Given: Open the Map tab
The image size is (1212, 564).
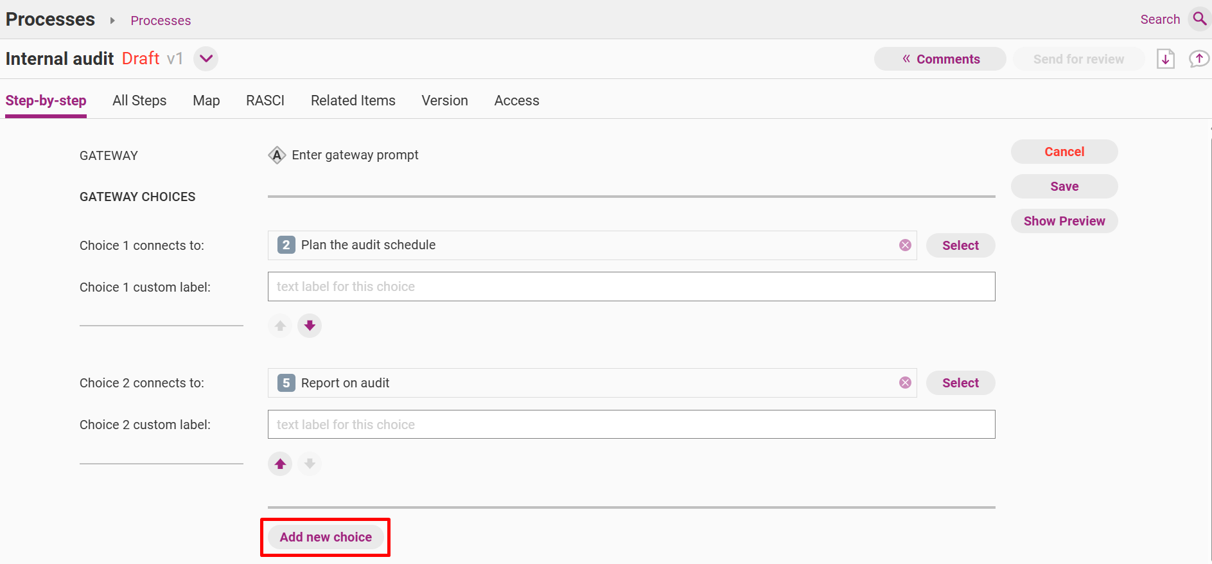Looking at the screenshot, I should (x=206, y=100).
